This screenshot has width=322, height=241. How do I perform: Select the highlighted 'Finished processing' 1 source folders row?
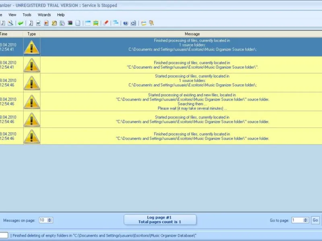coord(161,47)
